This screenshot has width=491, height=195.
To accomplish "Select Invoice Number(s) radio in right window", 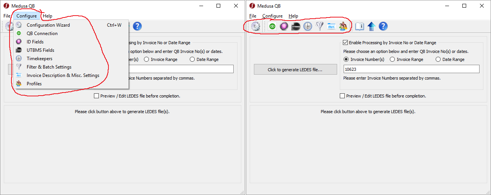I will [x=346, y=59].
